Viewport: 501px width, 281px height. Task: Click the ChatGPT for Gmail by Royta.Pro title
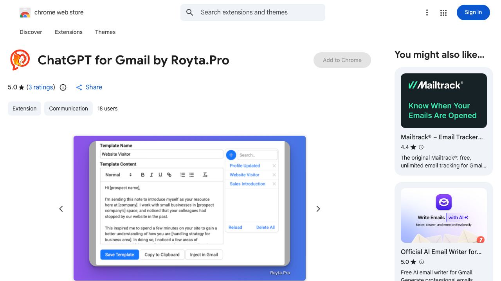133,60
